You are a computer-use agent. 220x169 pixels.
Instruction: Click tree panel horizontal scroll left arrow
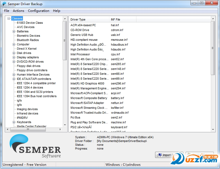(8, 129)
